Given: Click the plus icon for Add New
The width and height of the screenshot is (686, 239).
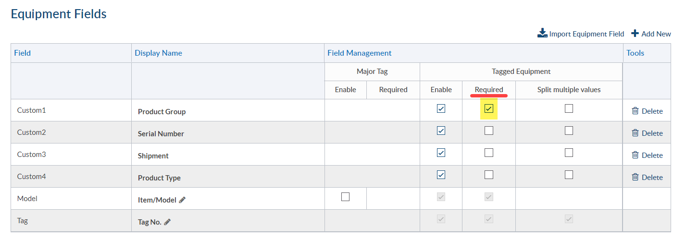Looking at the screenshot, I should click(x=635, y=34).
